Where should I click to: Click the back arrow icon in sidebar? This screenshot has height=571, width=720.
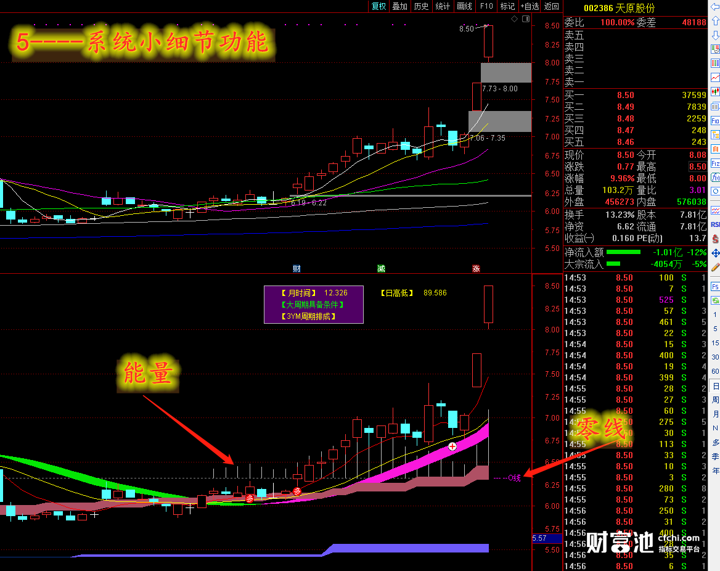pos(715,6)
